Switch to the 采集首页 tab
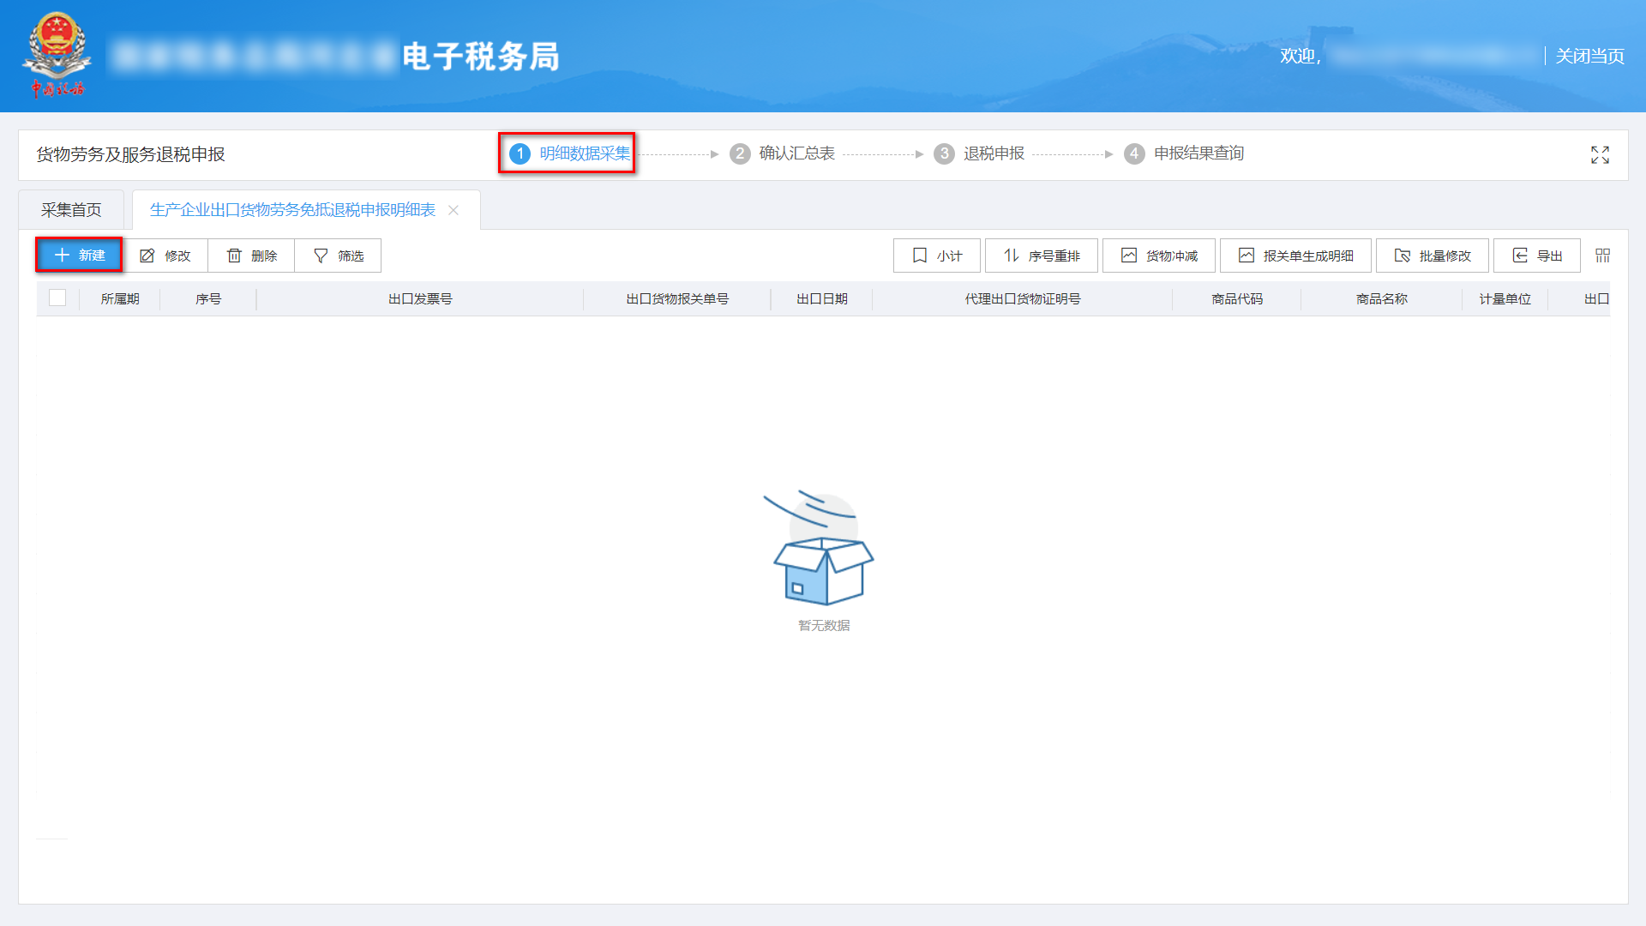 tap(70, 208)
